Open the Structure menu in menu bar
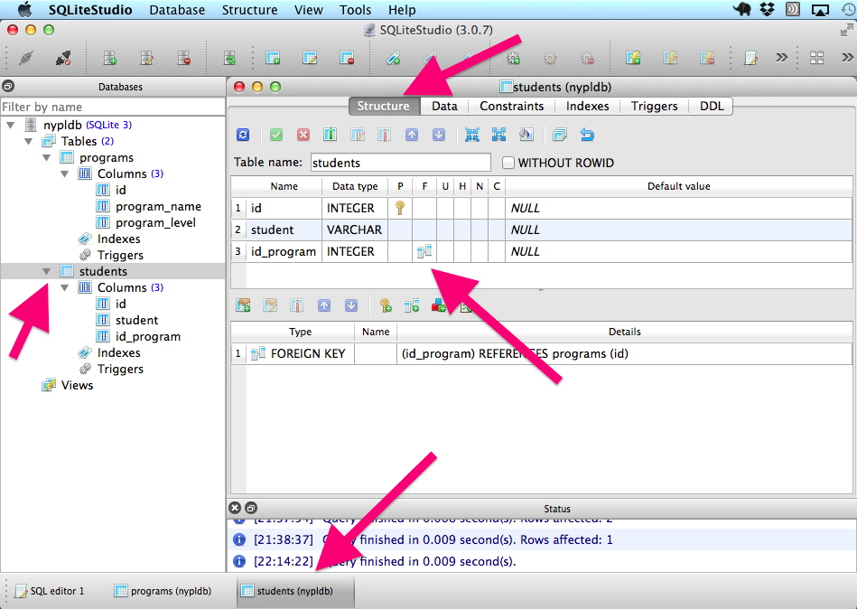Screen dimensions: 857x609 (249, 10)
